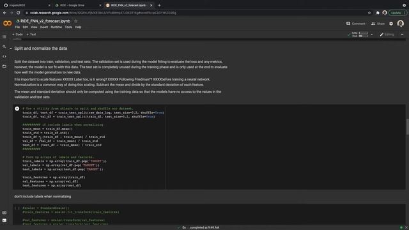This screenshot has width=409, height=230.
Task: Click the browser address bar
Action: 196,13
